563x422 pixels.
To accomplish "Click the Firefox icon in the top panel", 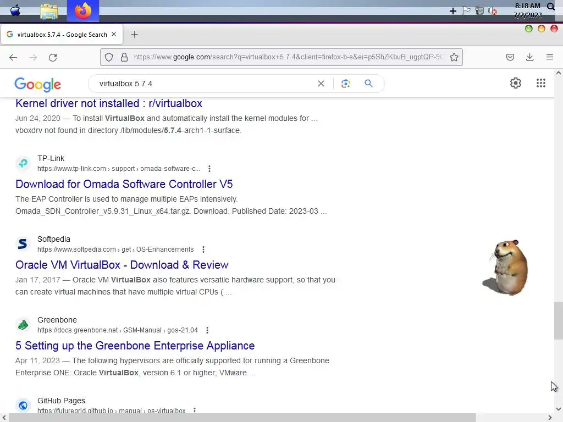I will 83,11.
